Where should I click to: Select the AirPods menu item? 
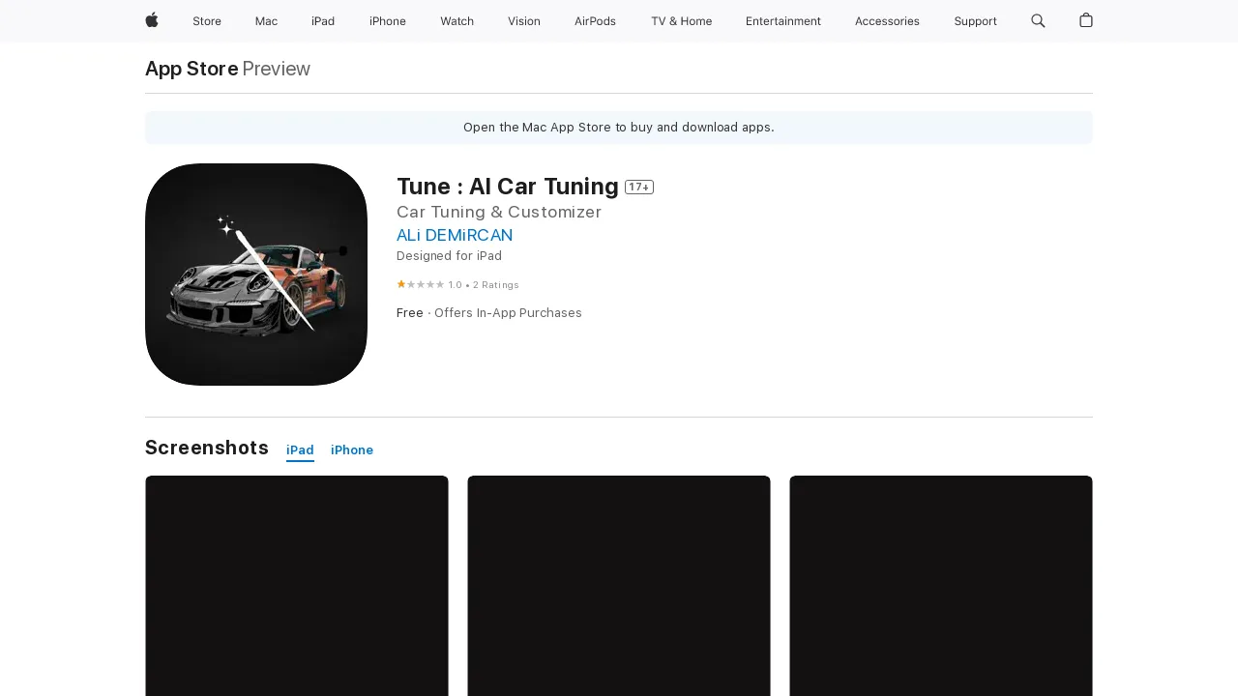(x=595, y=21)
